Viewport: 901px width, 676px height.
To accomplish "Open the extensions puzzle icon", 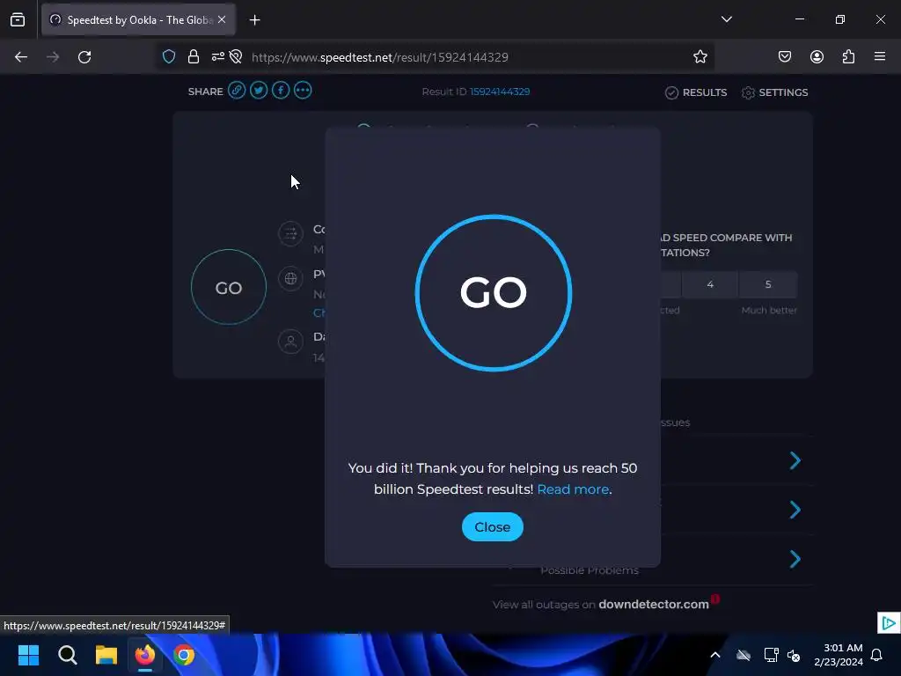I will pos(848,57).
